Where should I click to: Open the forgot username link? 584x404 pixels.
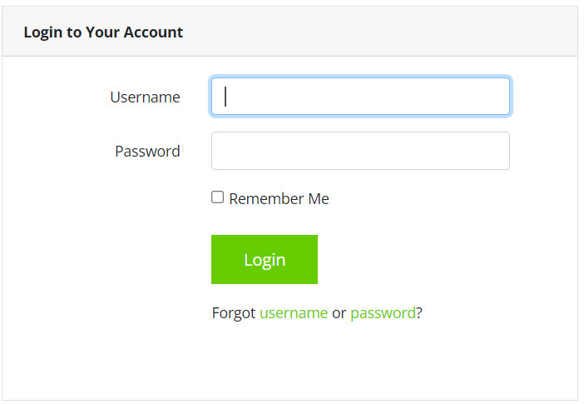(294, 313)
